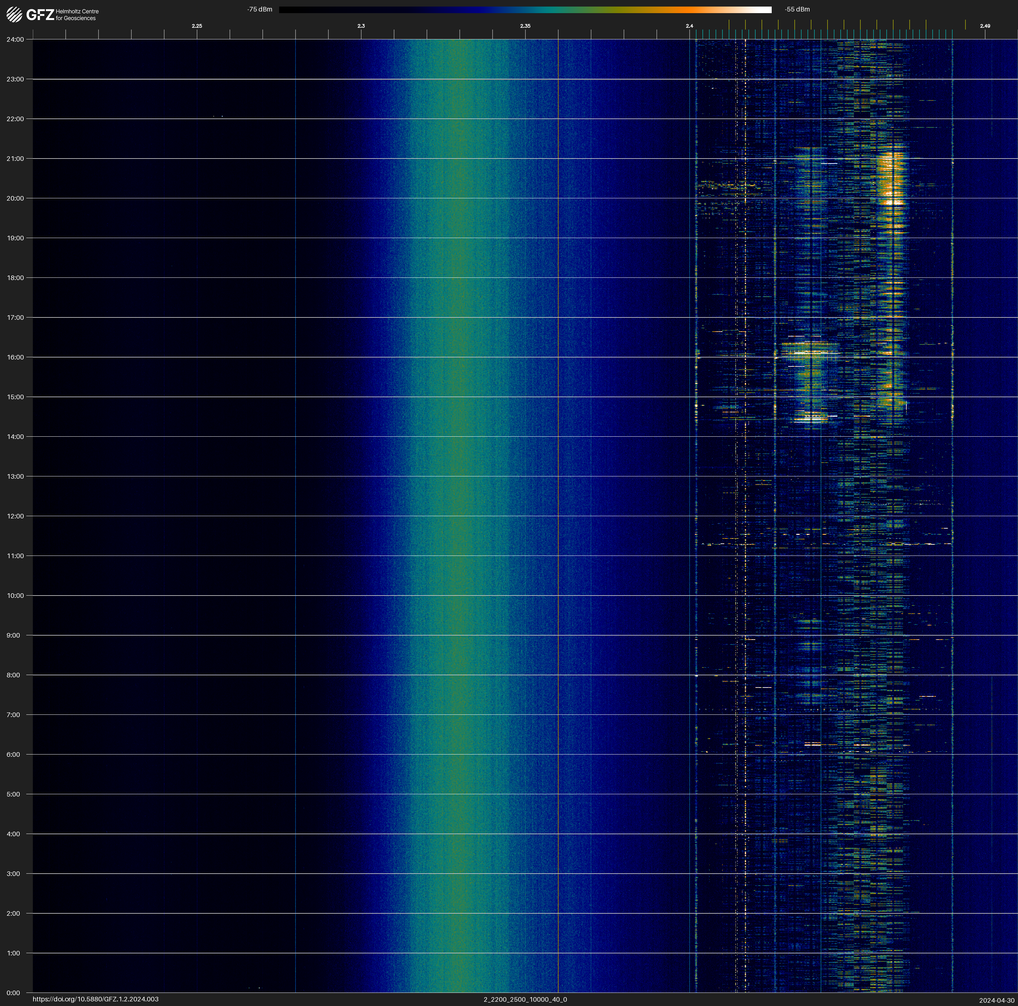Click the -75 dBm colorbar label
The image size is (1018, 1006).
pos(259,10)
